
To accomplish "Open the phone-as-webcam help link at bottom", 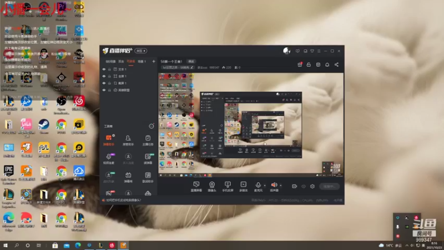I will click(123, 200).
